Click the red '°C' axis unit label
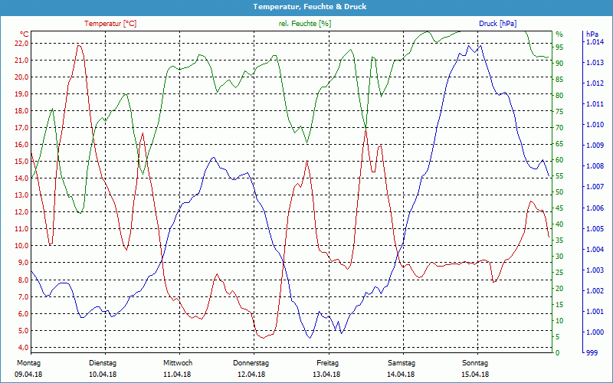Viewport: 613px width, 383px height. pos(25,34)
